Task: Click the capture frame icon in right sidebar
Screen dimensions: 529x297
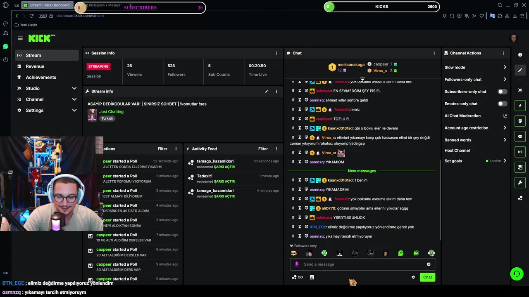Action: coord(520,90)
